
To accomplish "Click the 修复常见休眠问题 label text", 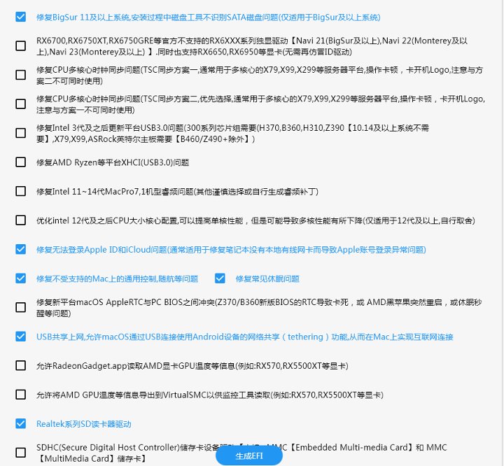I will pos(267,278).
